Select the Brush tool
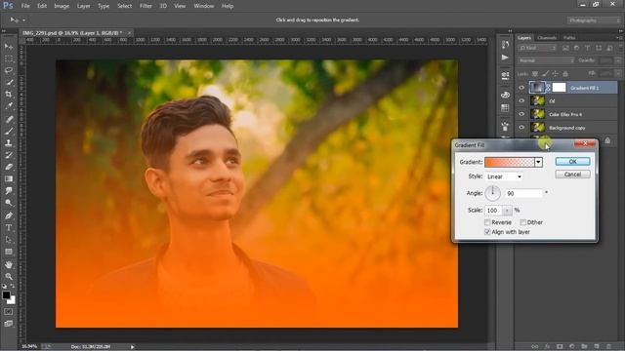 9,131
